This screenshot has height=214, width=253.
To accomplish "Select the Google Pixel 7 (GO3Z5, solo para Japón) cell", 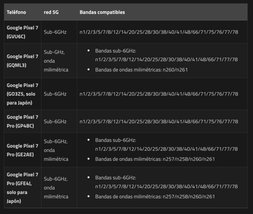I will [x=22, y=94].
